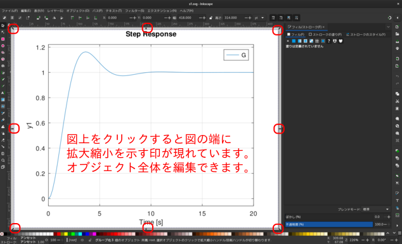Viewport: 402px width, 244px height.
Task: Choose Flat color fill type
Action: (294, 41)
